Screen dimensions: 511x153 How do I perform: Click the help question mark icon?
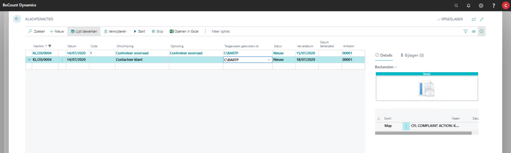[x=493, y=6]
